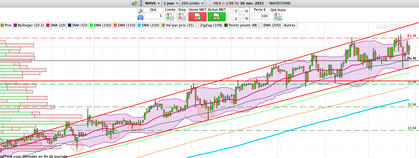419x158 pixels.
Task: Toggle the SMA (150) indicator
Action: click(x=125, y=25)
